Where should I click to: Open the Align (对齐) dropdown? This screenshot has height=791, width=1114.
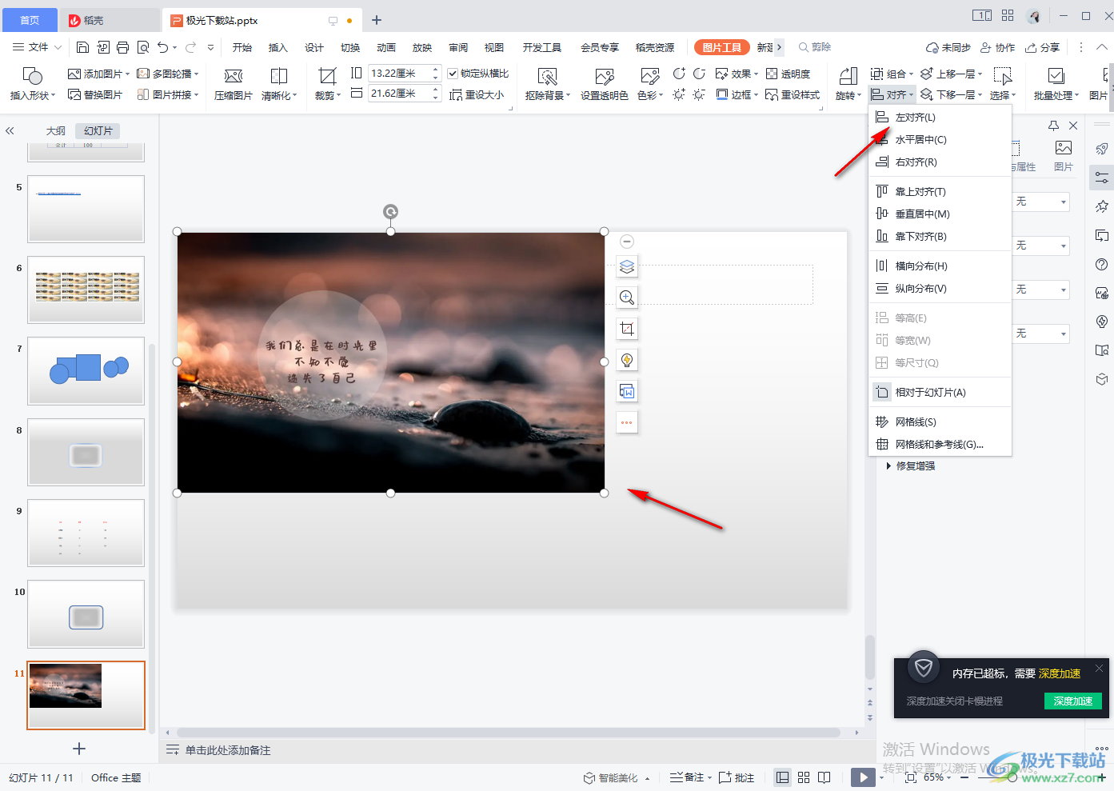point(892,94)
